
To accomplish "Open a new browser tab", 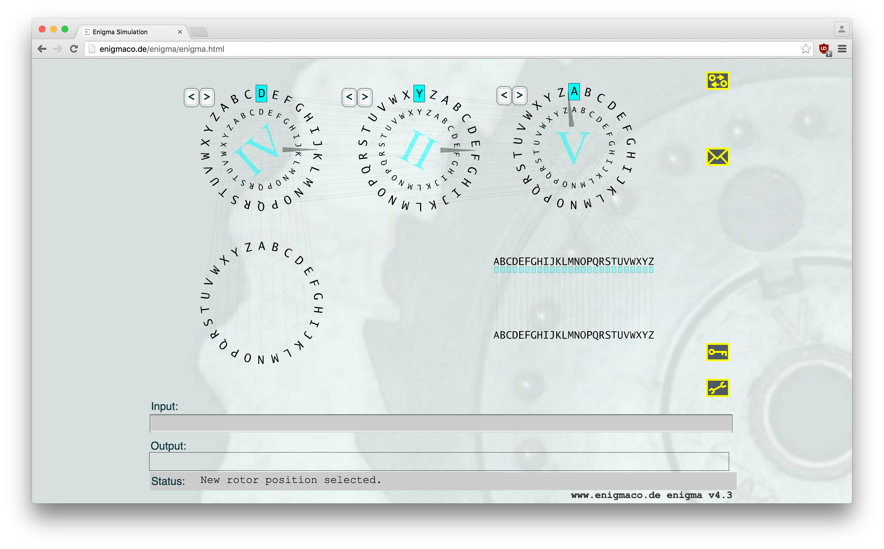I will [199, 32].
